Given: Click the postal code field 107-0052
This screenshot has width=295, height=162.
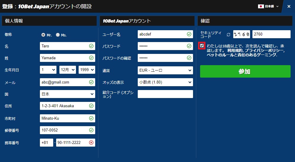Looking at the screenshot, I should 67,130.
